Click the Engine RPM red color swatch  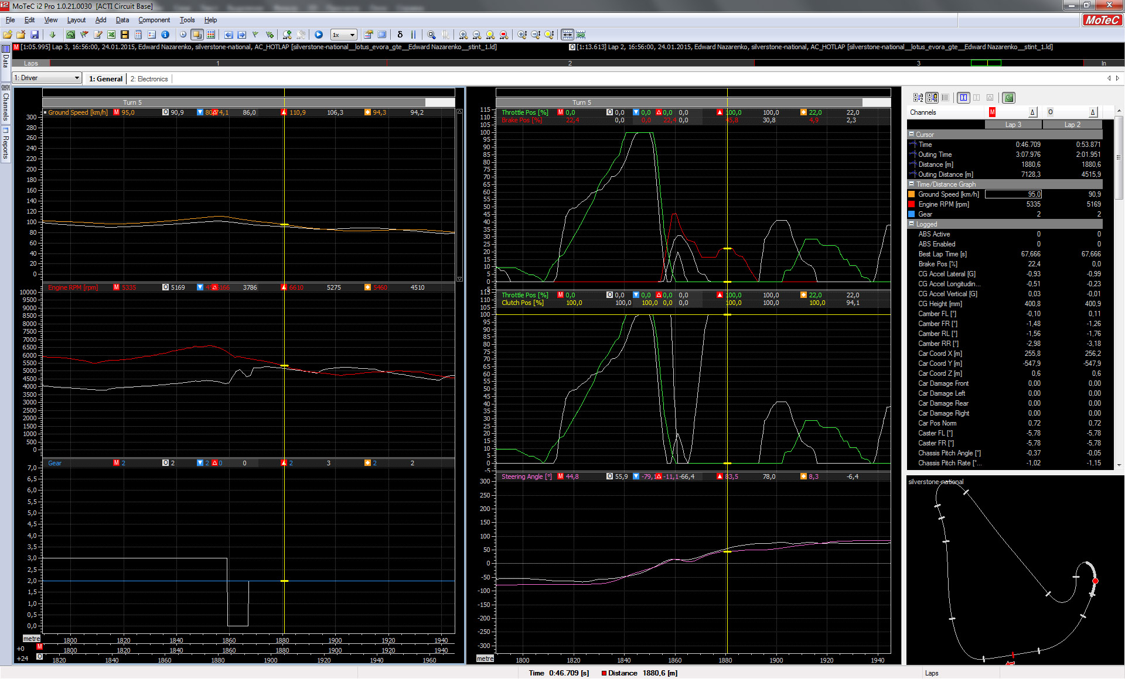(912, 204)
